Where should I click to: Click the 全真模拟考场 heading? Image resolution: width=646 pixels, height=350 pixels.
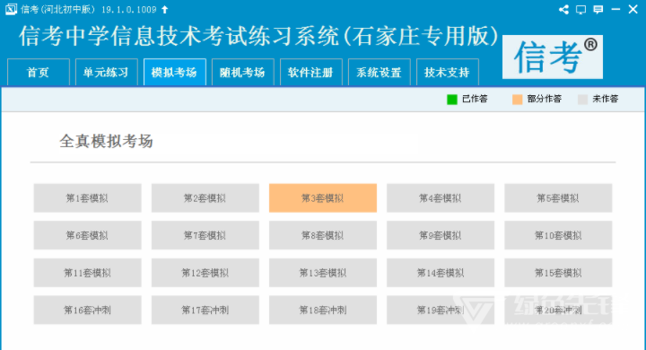tap(106, 142)
